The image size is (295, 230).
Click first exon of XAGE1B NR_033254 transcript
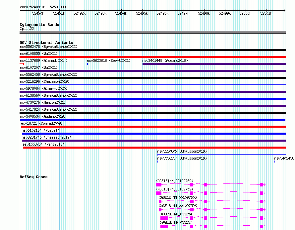point(164,218)
